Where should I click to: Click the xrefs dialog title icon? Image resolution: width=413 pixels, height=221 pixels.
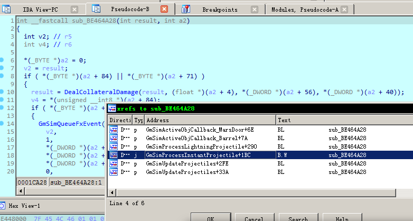tap(112, 108)
